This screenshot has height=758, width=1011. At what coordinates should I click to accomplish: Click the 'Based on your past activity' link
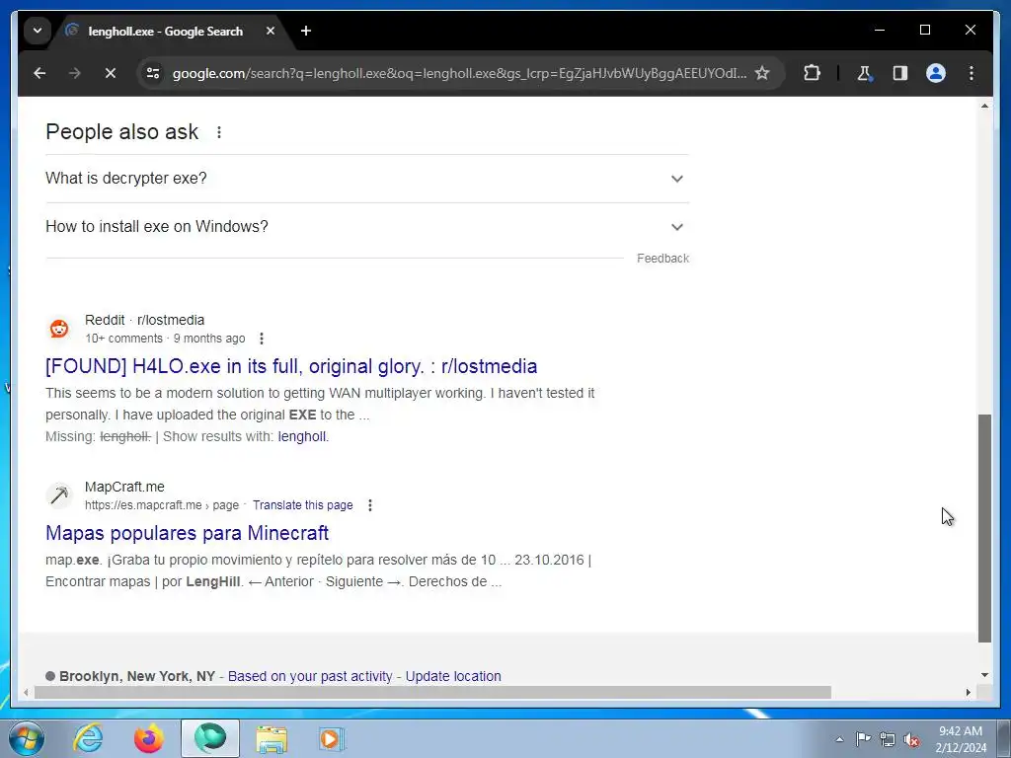coord(309,676)
